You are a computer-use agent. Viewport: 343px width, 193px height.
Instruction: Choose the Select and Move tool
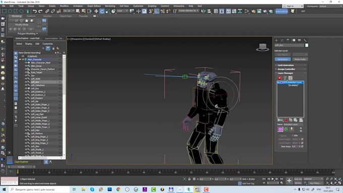coord(96,11)
